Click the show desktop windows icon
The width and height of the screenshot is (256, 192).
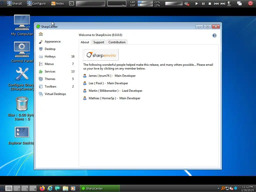point(239,3)
